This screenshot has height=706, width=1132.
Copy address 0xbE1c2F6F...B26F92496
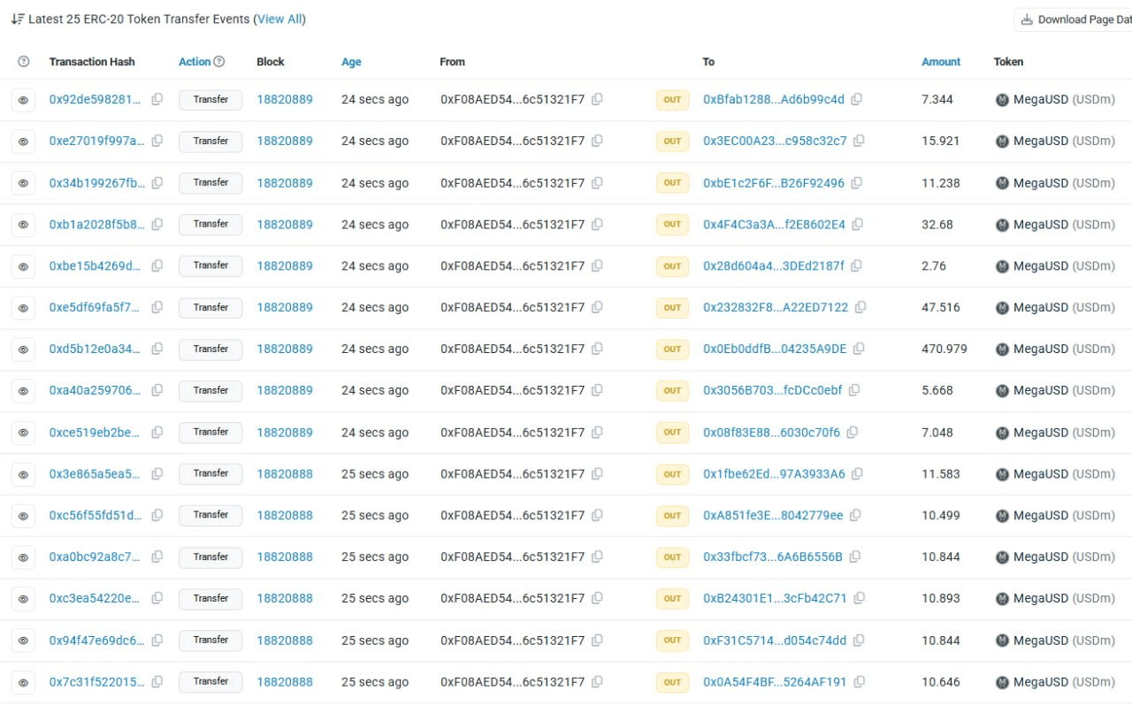pos(857,182)
